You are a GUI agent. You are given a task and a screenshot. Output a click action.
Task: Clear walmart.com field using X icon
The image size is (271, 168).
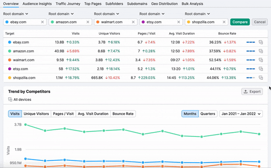pyautogui.click(x=133, y=22)
